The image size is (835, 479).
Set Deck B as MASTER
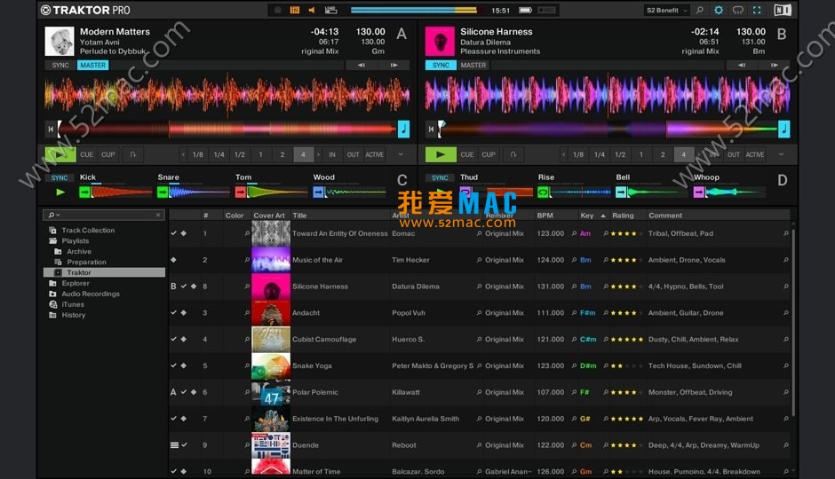coord(473,65)
